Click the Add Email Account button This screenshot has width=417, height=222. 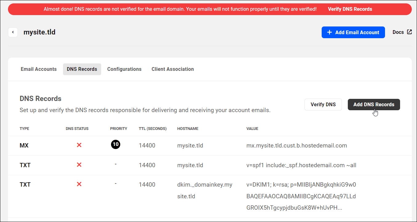(x=353, y=32)
